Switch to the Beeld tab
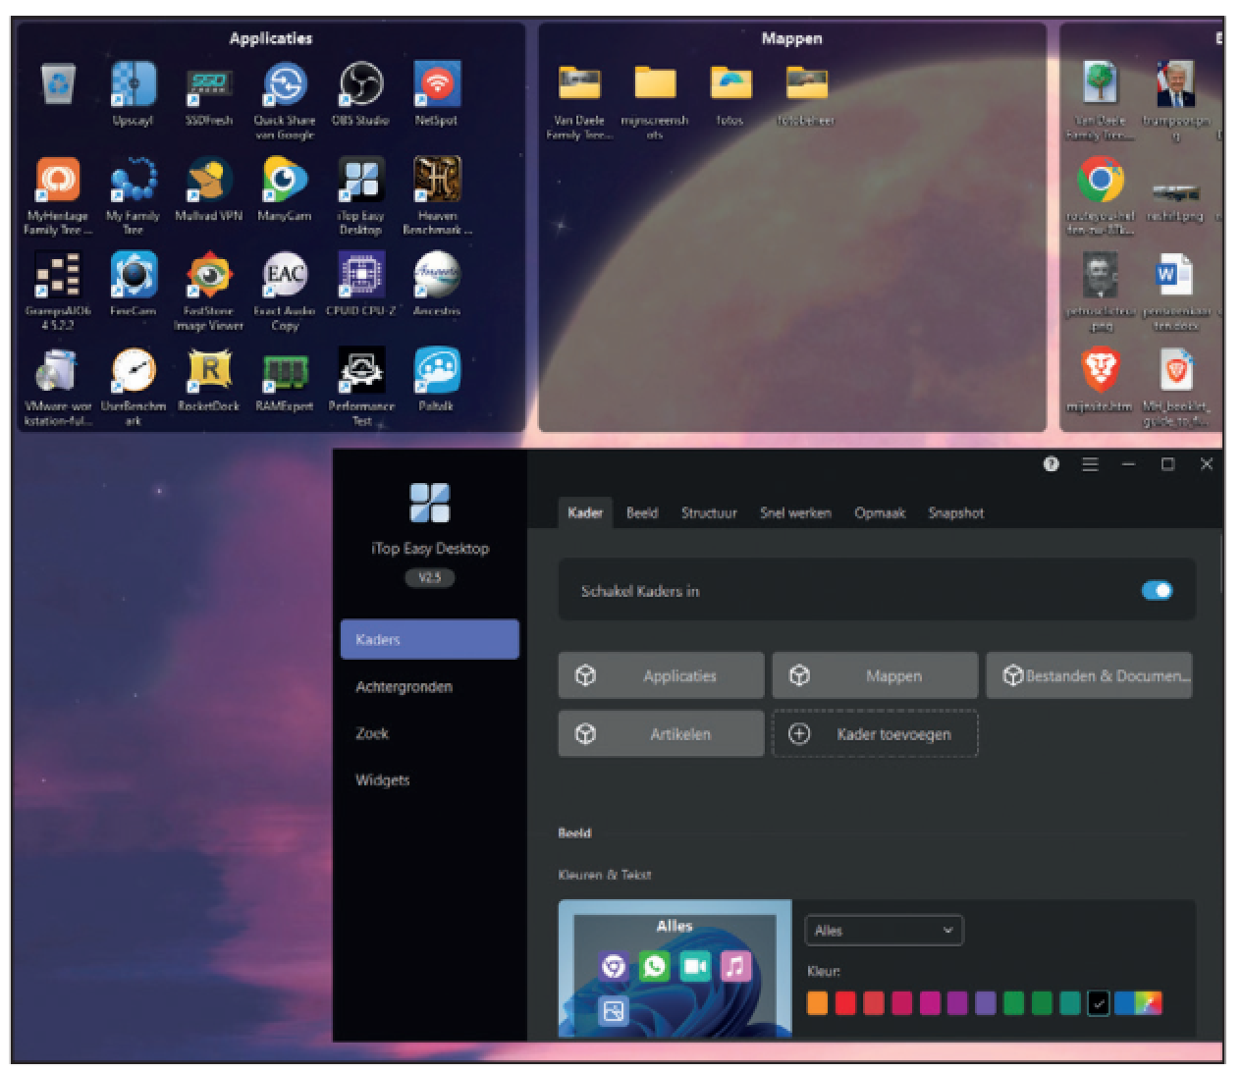 coord(642,512)
